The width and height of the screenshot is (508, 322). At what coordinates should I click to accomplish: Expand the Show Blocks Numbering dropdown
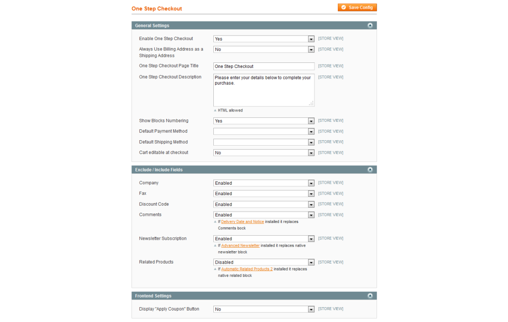264,121
